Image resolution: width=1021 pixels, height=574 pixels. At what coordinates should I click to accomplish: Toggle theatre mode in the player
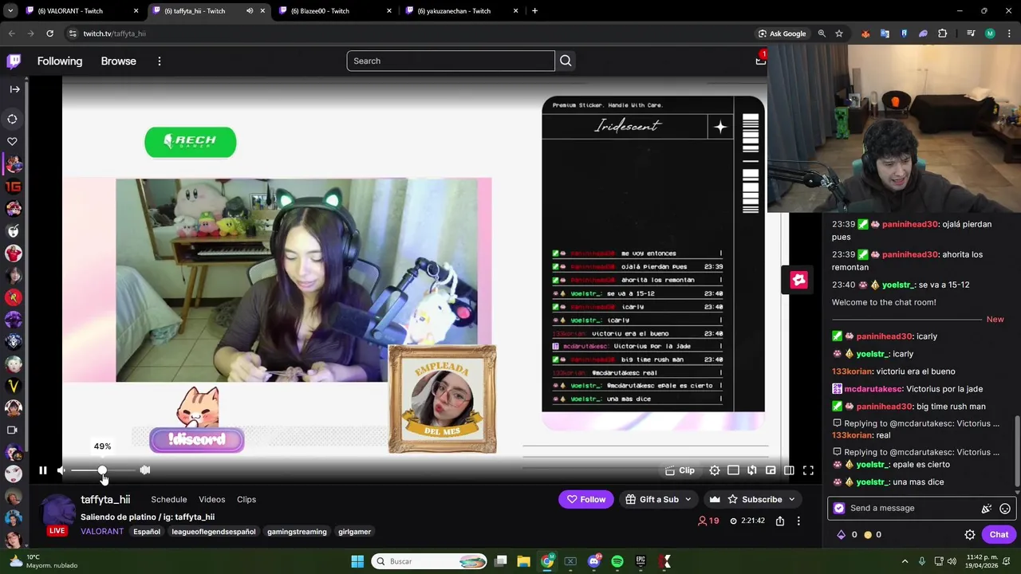(789, 470)
